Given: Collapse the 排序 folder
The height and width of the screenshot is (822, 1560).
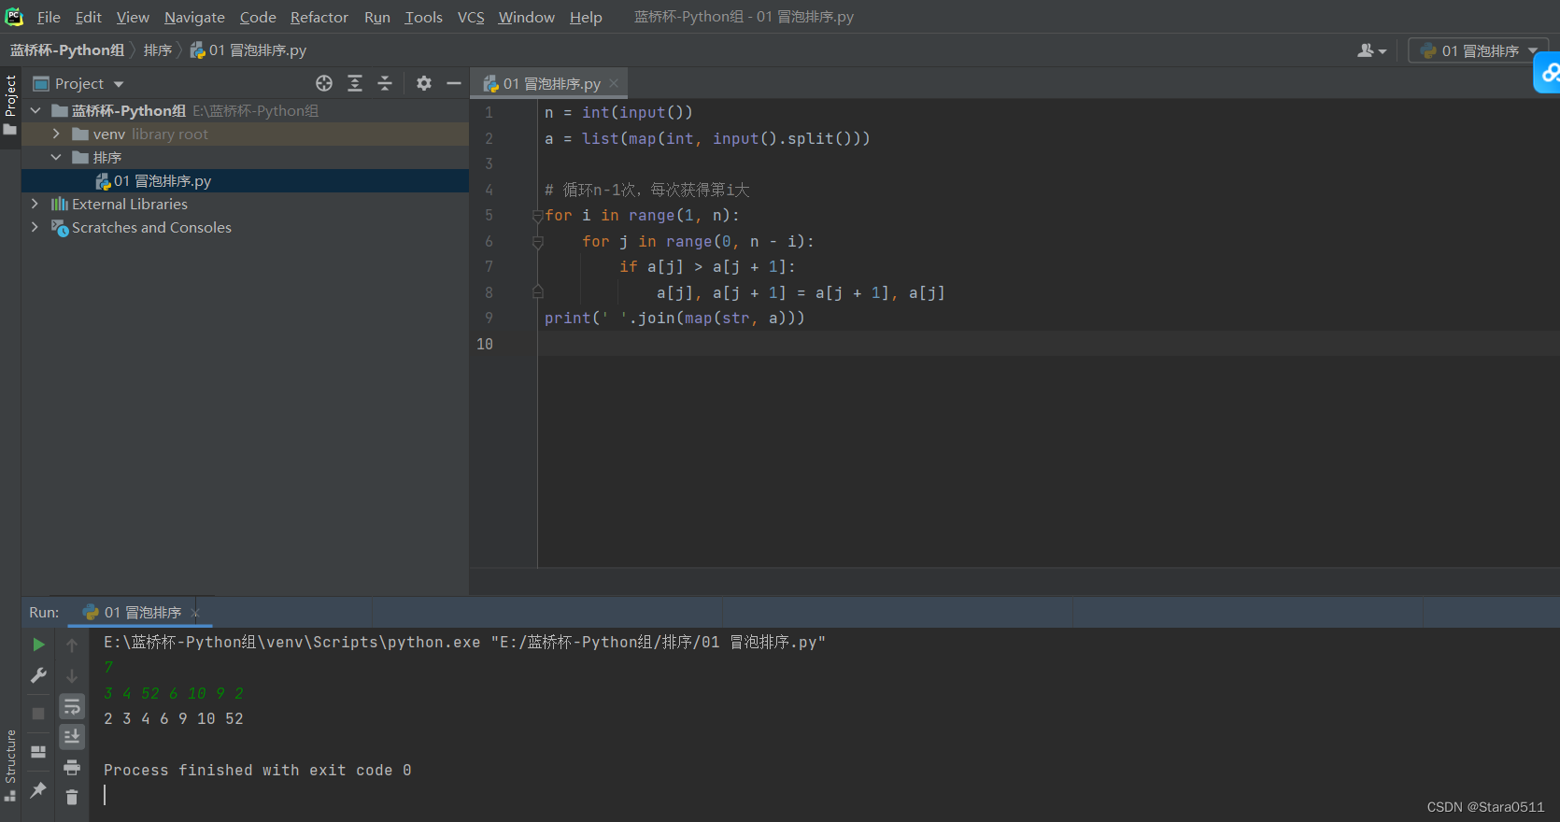Looking at the screenshot, I should pyautogui.click(x=56, y=157).
